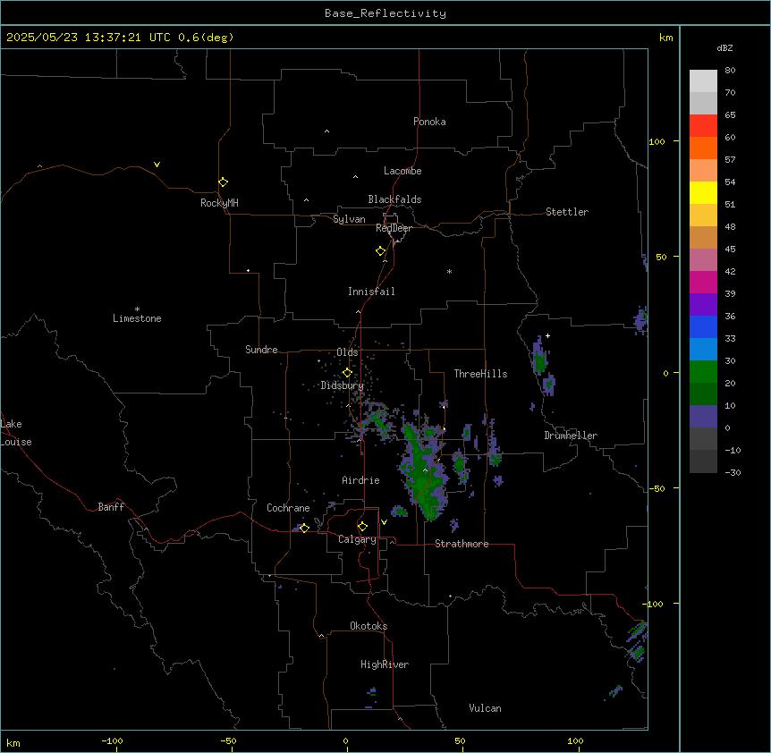Select the orange 60 dBZ legend swatch

(x=703, y=148)
